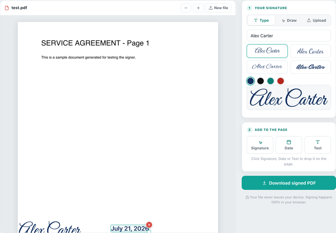The width and height of the screenshot is (336, 233).
Task: Add a Signature to the page
Action: pos(260,145)
